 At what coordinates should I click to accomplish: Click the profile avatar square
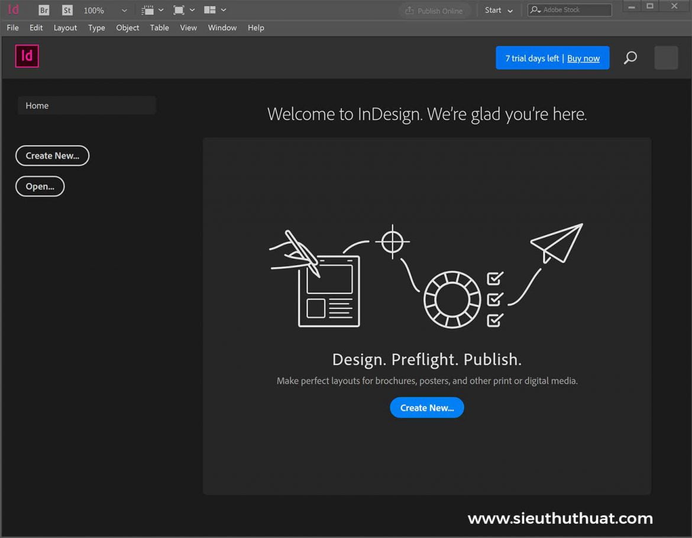[x=665, y=57]
